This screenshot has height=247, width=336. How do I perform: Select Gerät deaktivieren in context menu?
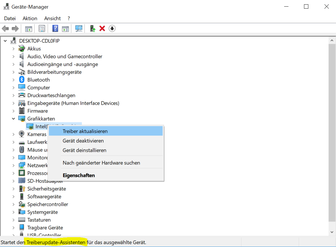[83, 141]
